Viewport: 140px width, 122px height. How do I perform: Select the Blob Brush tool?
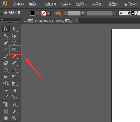(x=6, y=63)
